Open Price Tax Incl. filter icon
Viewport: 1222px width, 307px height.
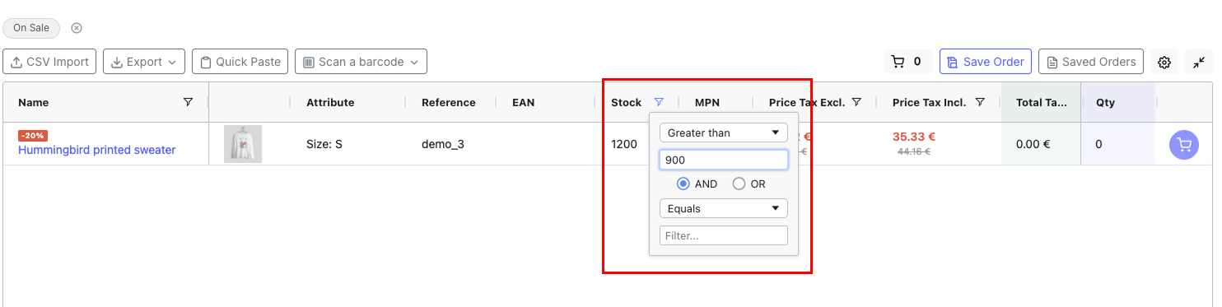pyautogui.click(x=980, y=102)
